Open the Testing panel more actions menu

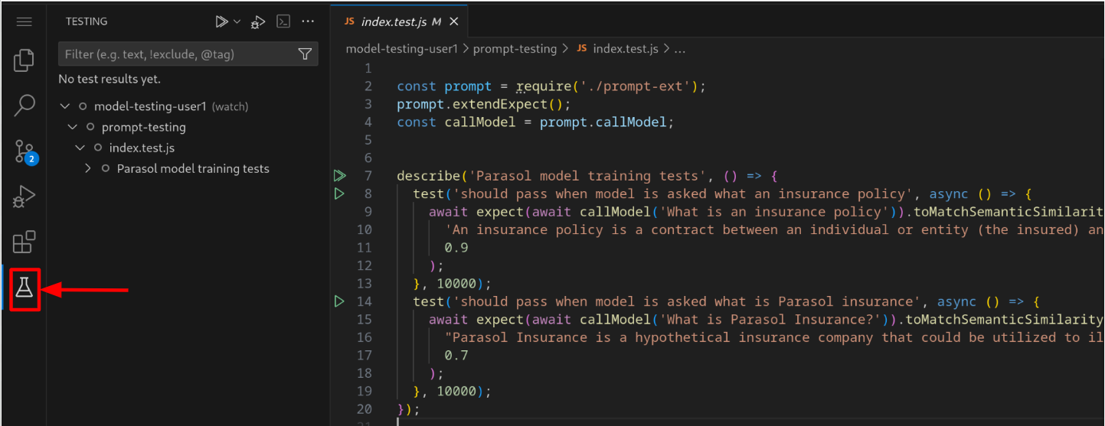click(308, 22)
